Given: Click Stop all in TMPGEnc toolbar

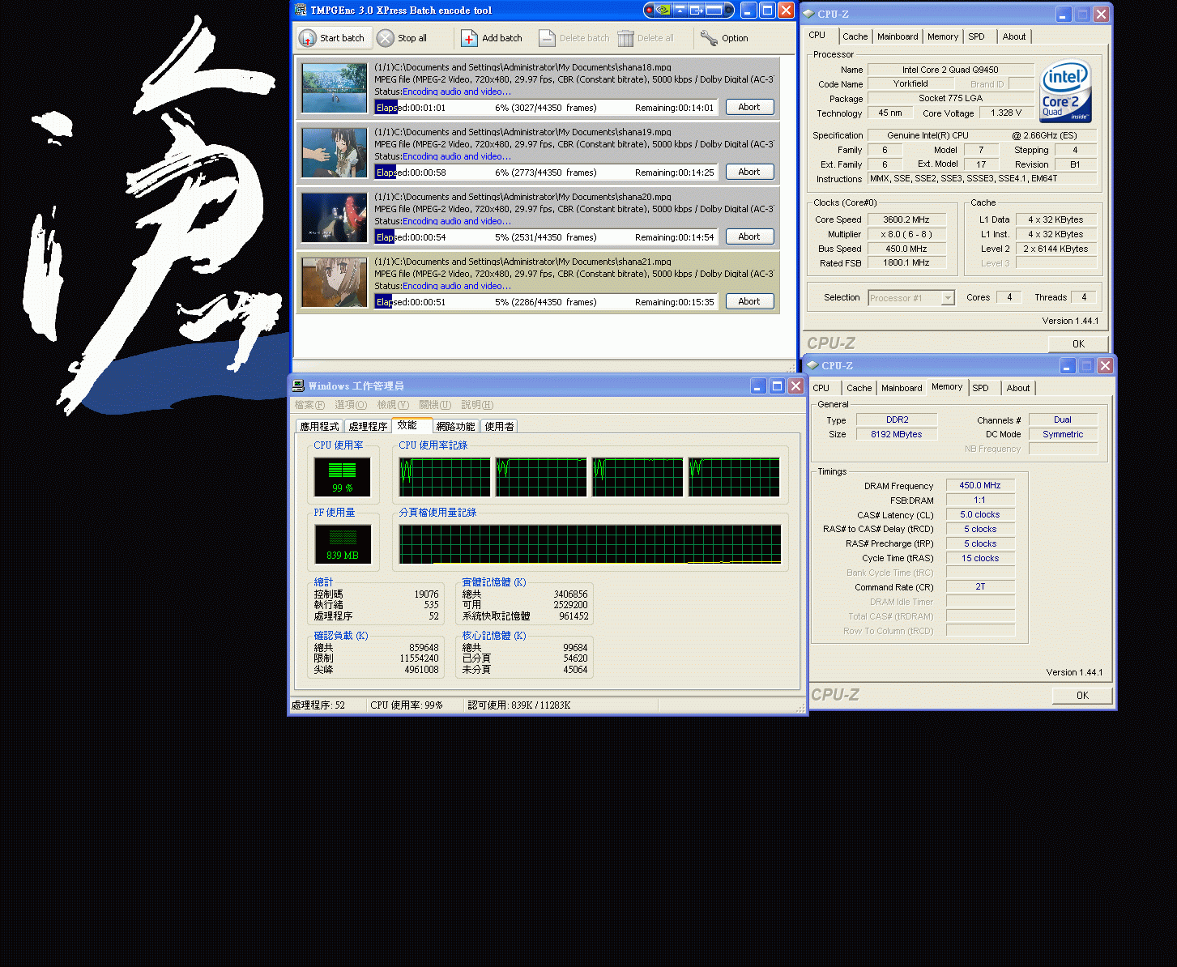Looking at the screenshot, I should tap(403, 38).
